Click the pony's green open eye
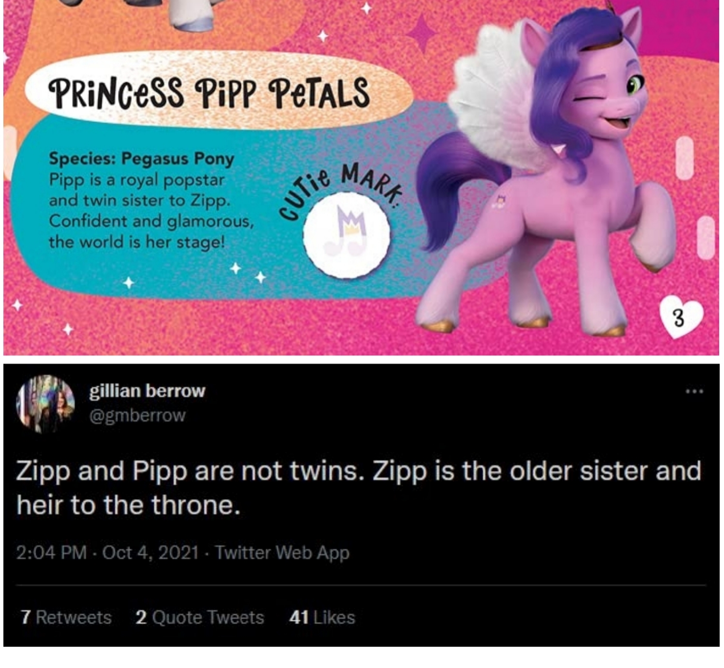The height and width of the screenshot is (668, 724). pos(634,86)
